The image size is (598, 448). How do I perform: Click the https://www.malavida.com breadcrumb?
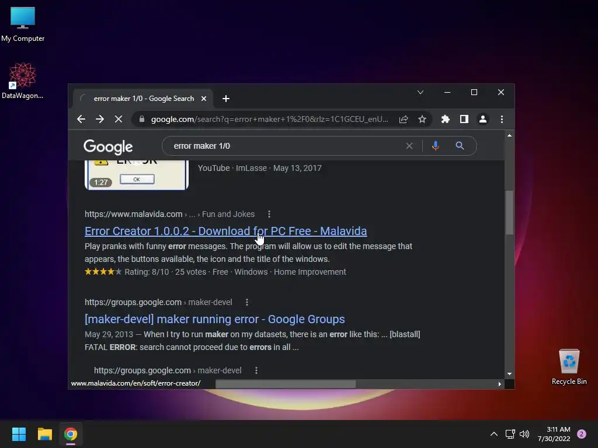134,214
